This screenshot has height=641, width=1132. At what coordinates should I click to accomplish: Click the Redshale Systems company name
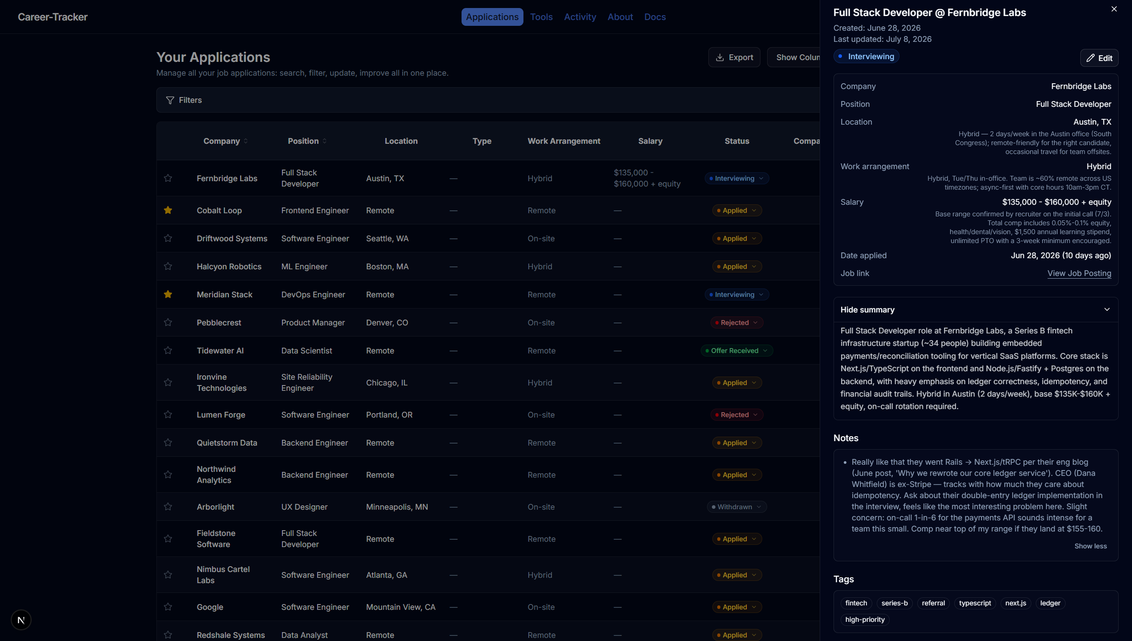pos(231,635)
